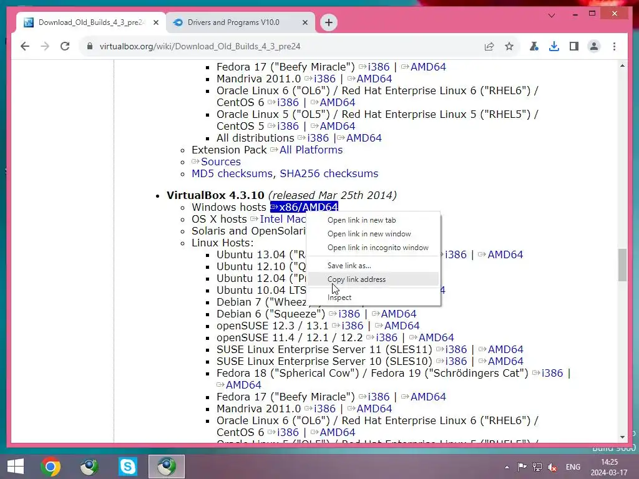Switch to Drivers and Programs V10.0 tab
The width and height of the screenshot is (639, 479).
[240, 22]
